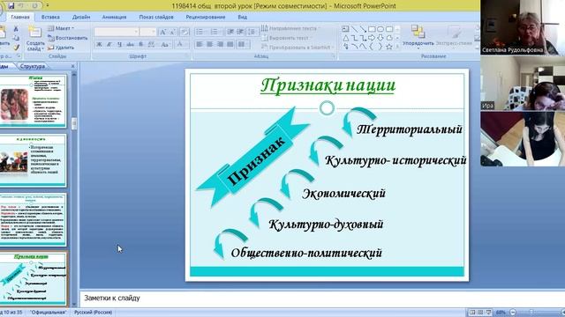The image size is (565, 317).
Task: Open line spacing options
Action: coord(252,32)
